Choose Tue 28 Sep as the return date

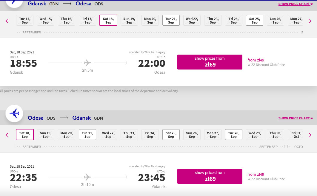tap(234, 135)
